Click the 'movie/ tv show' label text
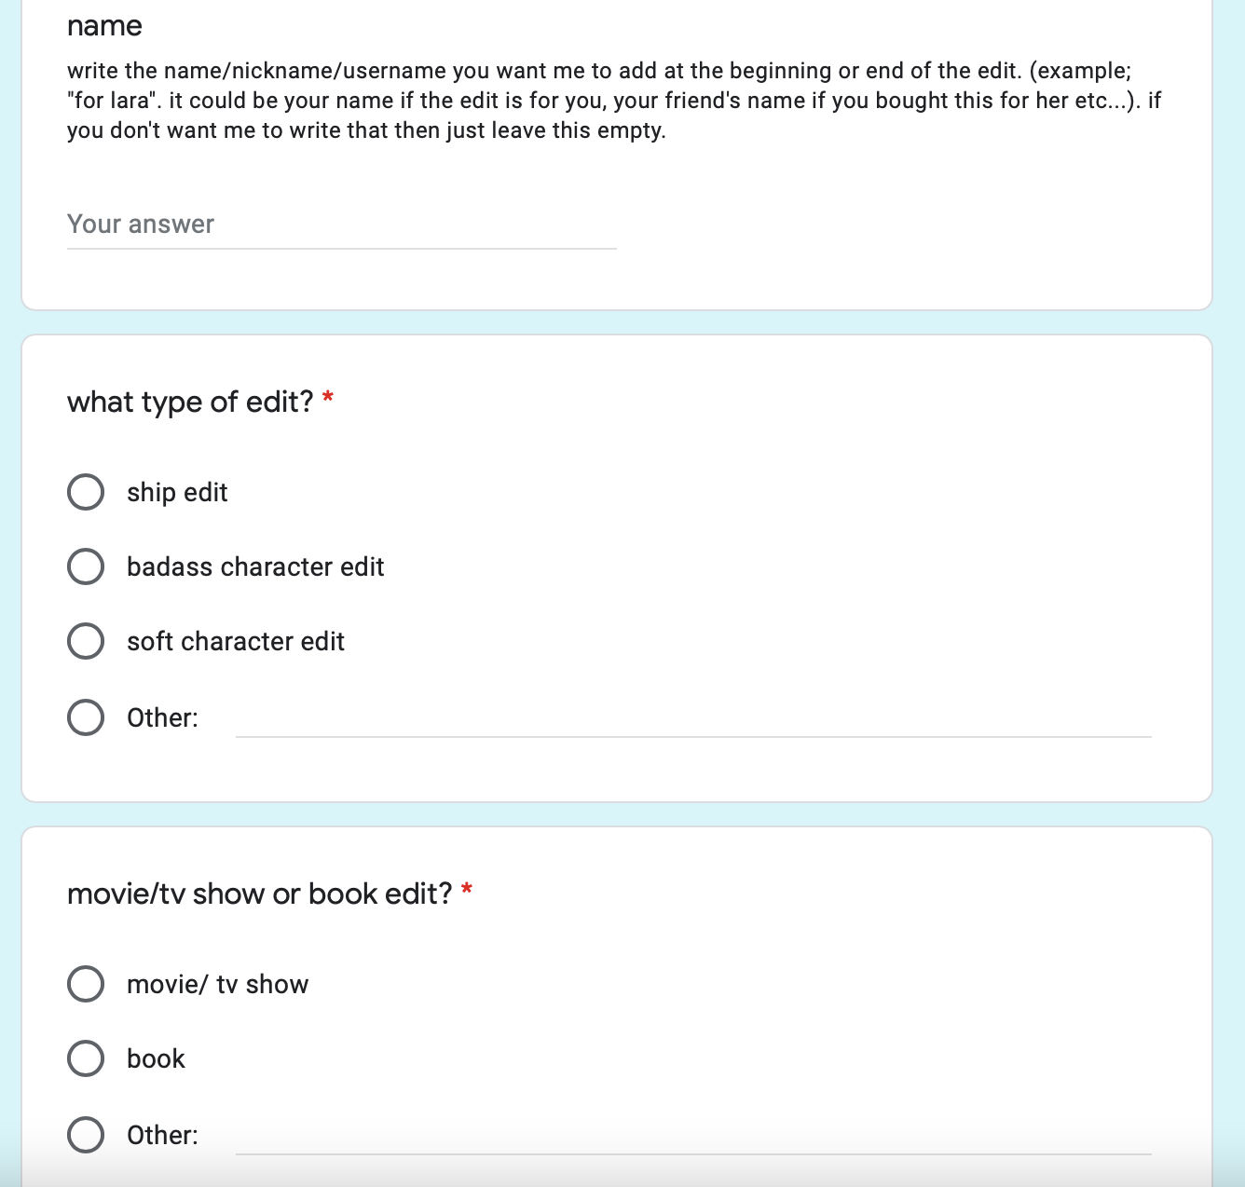The image size is (1245, 1187). tap(217, 984)
